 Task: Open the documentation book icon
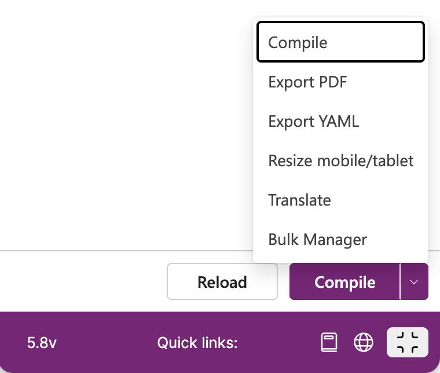click(x=329, y=342)
